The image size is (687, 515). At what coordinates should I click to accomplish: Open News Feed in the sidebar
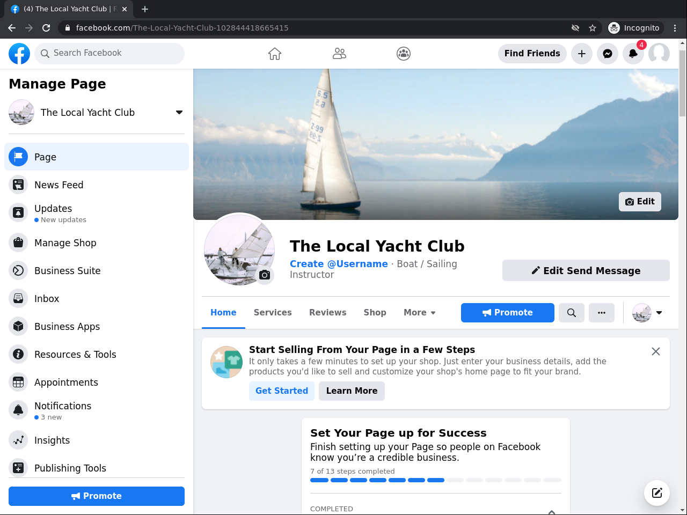point(97,185)
